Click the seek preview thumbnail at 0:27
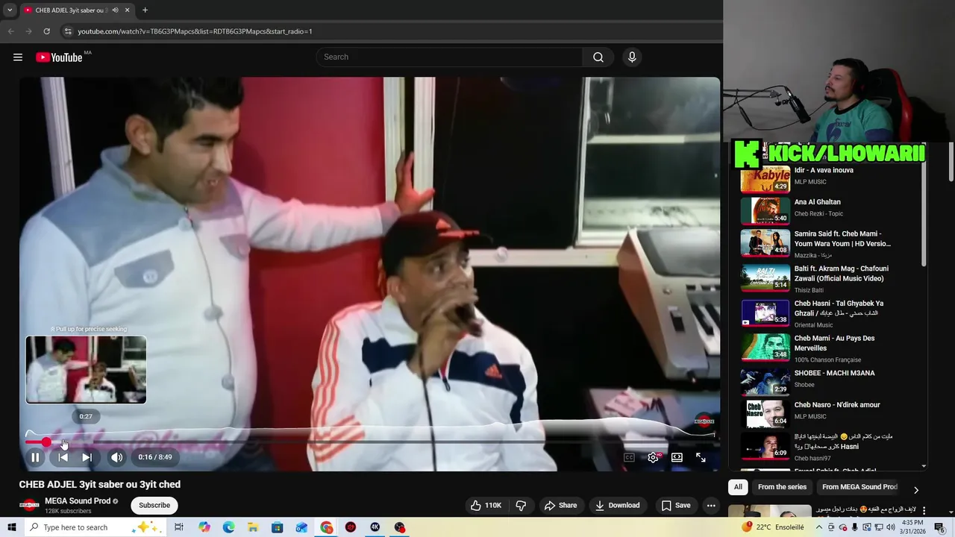Screen dimensions: 955x537 point(86,370)
